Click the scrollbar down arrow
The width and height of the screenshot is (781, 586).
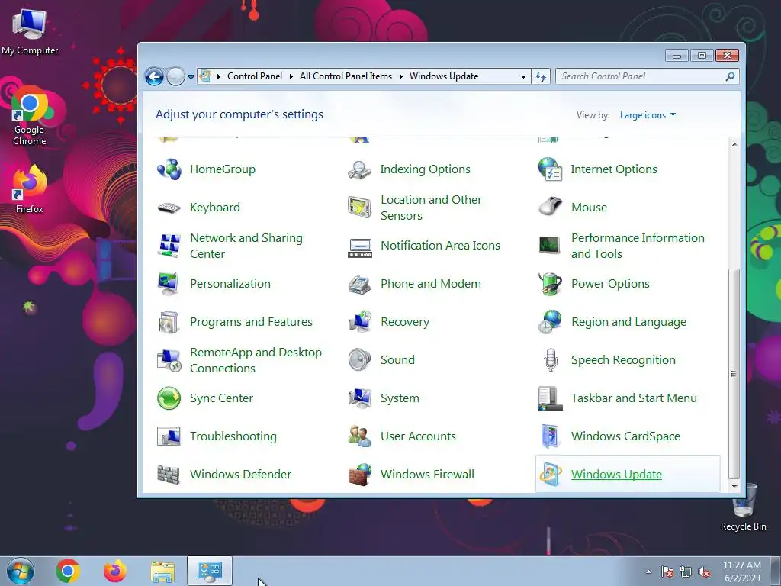734,486
